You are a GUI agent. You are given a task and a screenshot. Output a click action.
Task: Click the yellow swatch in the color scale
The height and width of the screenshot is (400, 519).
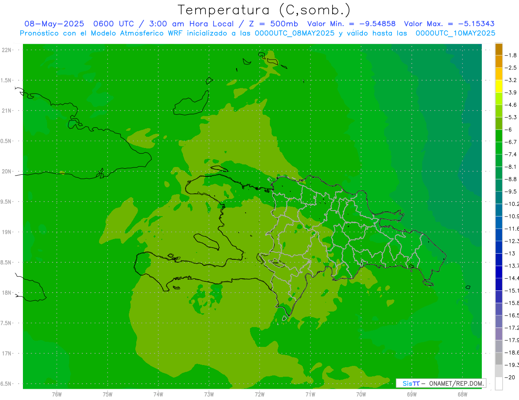click(499, 86)
